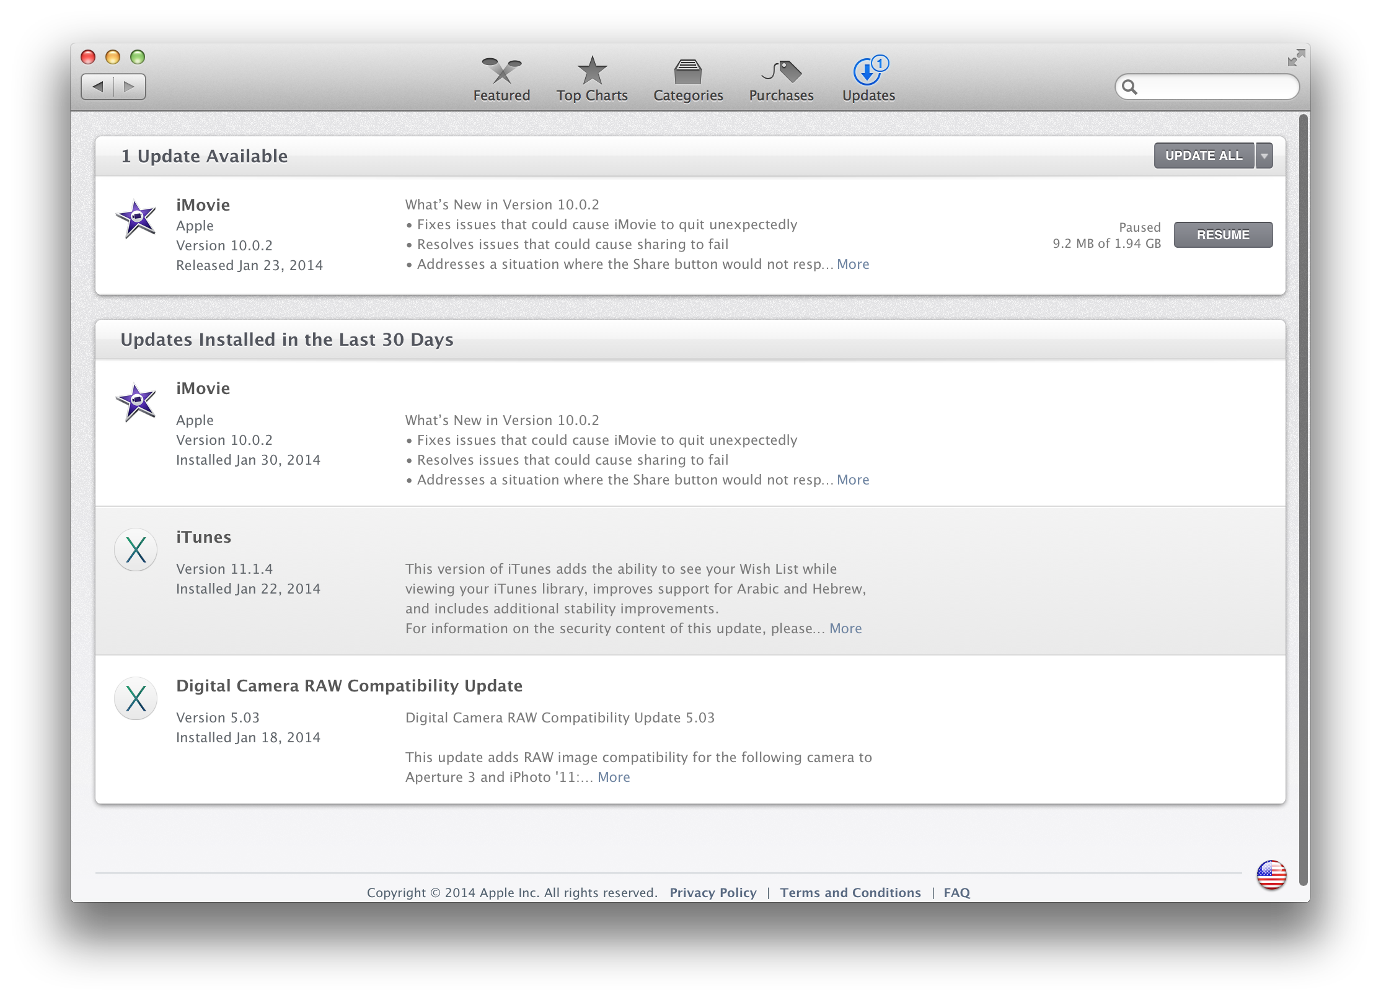Click the iMovie title in available updates
Image resolution: width=1381 pixels, height=1000 pixels.
(x=203, y=204)
